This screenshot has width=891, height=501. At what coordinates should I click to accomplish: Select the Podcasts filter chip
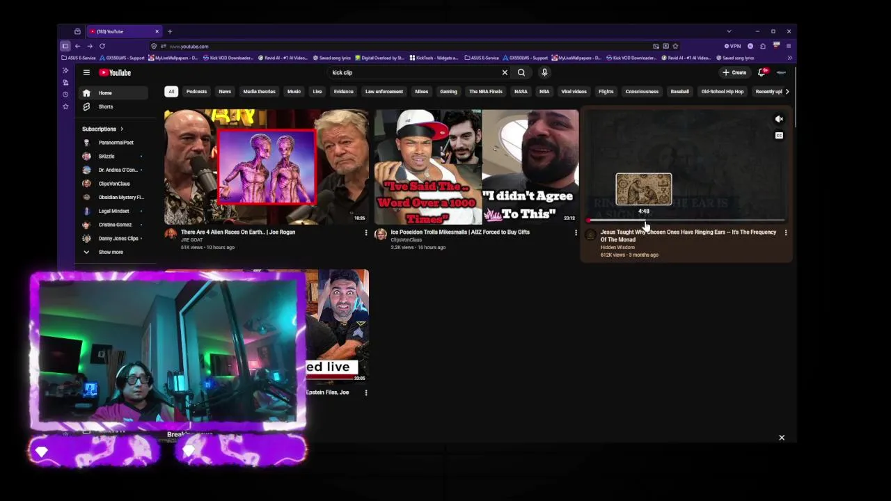tap(196, 91)
